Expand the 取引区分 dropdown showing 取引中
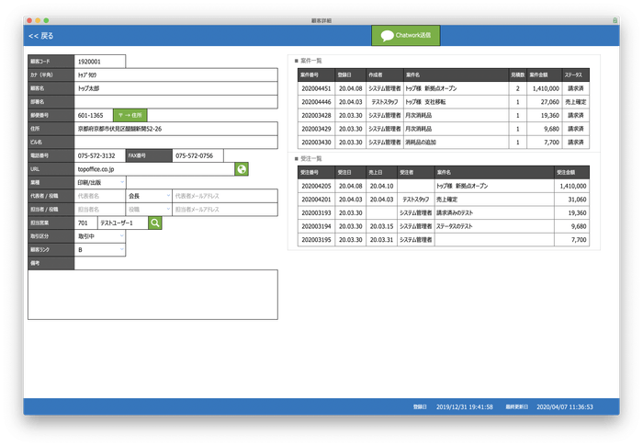Viewport: 643px width, 446px height. pos(99,235)
